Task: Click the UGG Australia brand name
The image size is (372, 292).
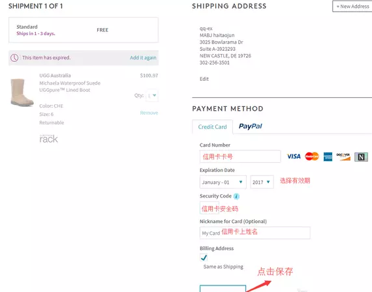Action: point(55,76)
